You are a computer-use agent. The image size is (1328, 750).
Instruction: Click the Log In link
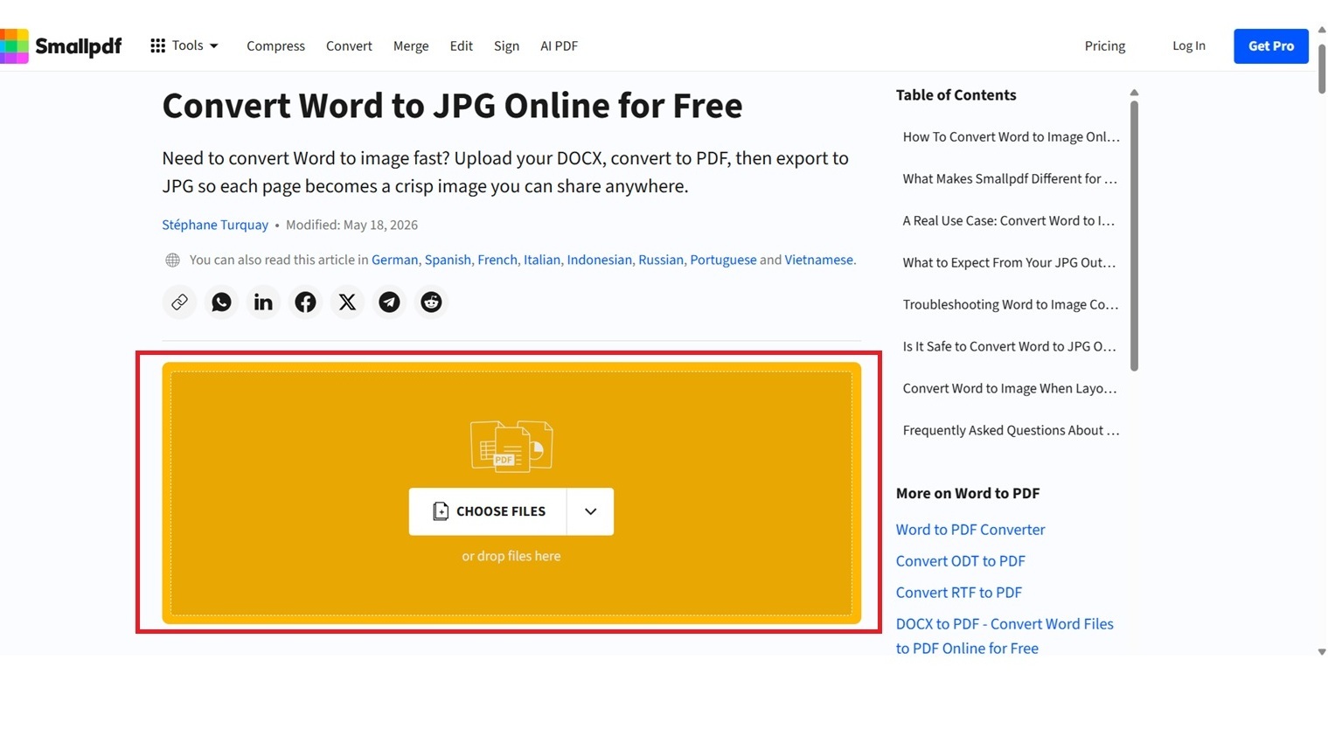(1189, 45)
